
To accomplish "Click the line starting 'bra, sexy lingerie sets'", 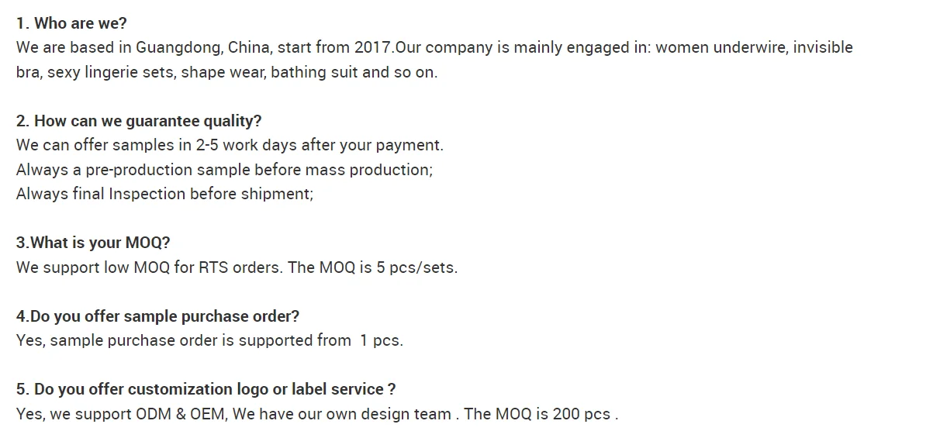I will [226, 72].
